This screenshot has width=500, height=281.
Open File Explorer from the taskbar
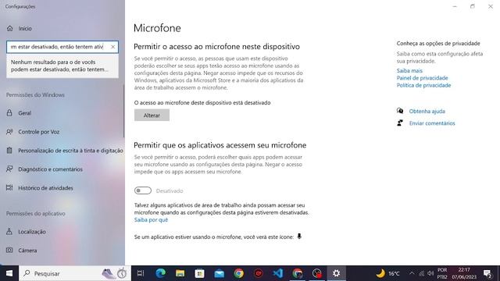tap(180, 273)
